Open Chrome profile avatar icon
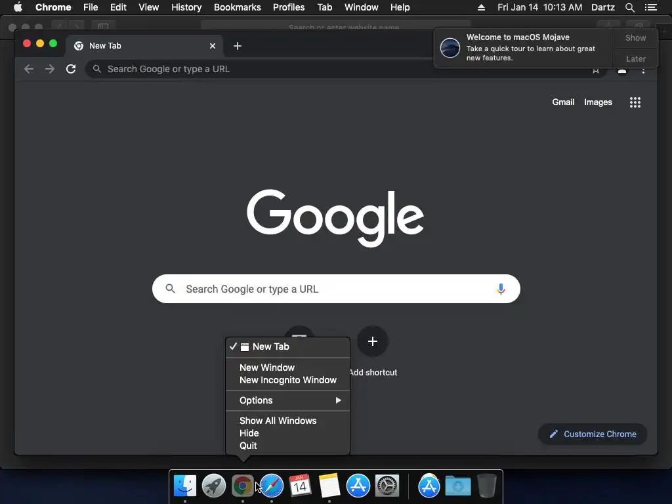 622,70
